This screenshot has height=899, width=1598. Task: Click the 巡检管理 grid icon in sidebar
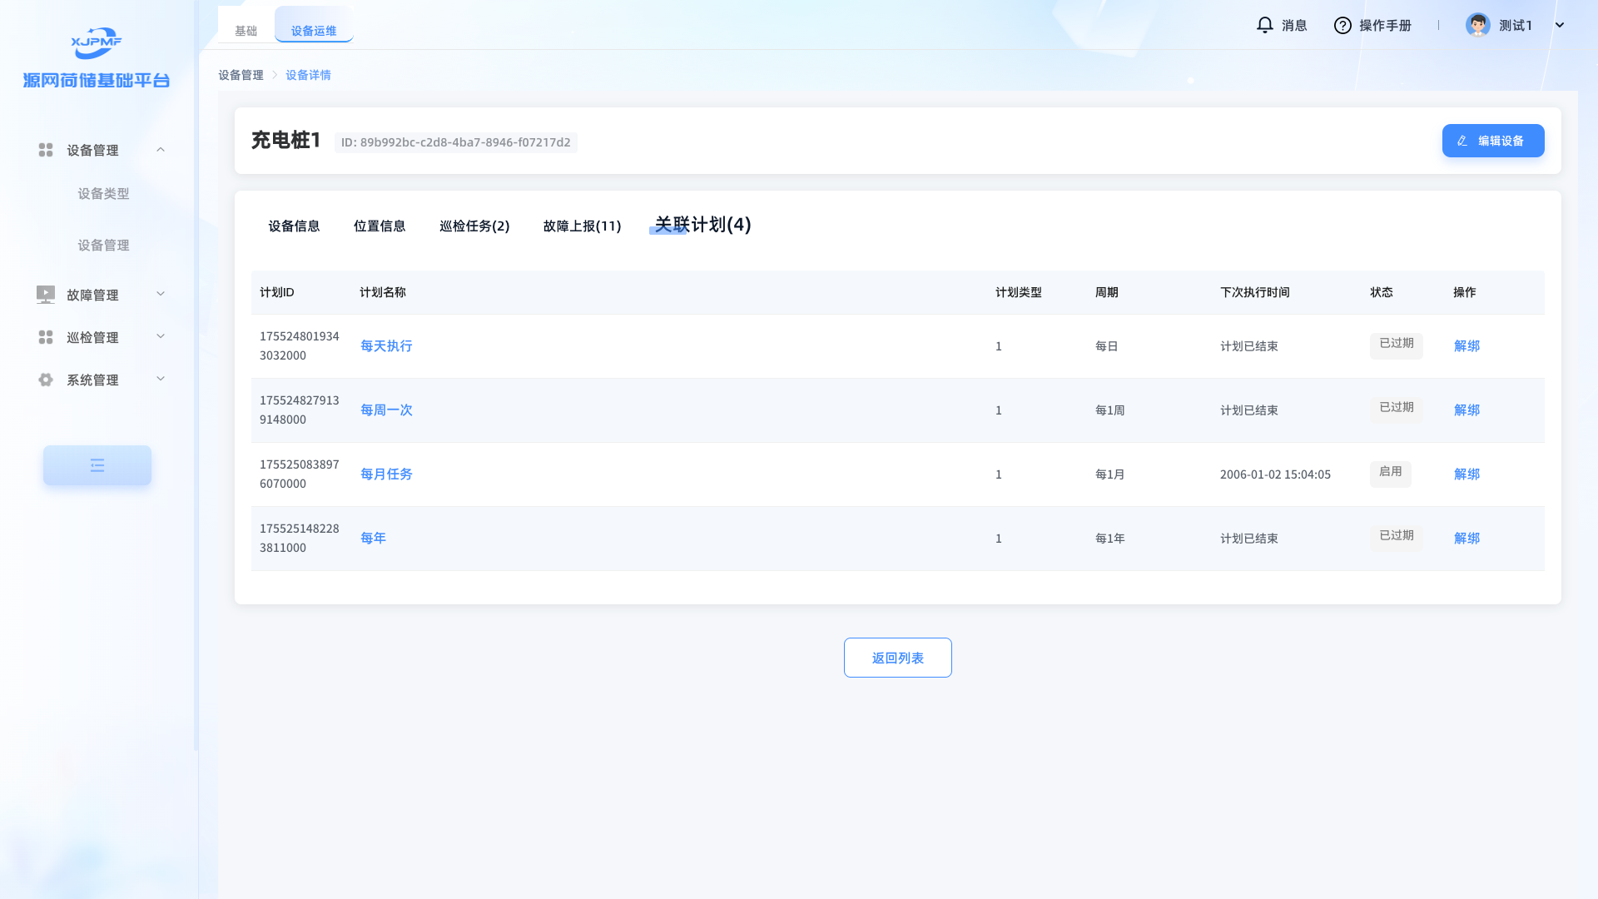tap(46, 337)
